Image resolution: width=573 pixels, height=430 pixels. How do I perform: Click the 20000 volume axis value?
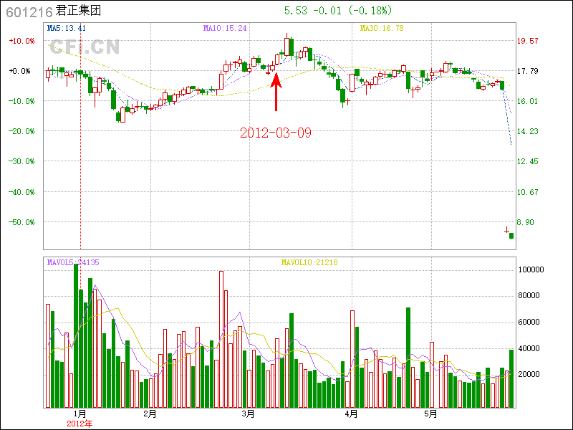tap(529, 374)
